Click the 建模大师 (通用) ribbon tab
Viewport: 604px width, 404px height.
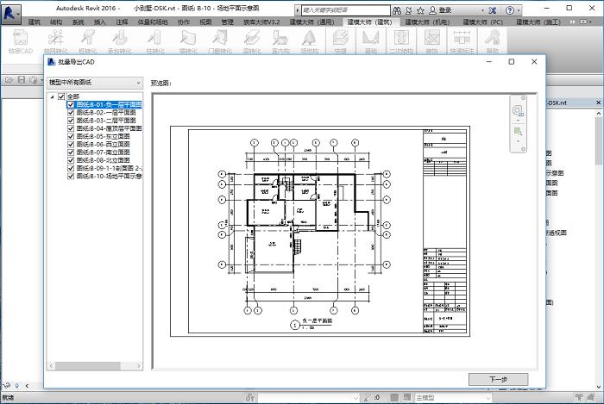[x=312, y=22]
